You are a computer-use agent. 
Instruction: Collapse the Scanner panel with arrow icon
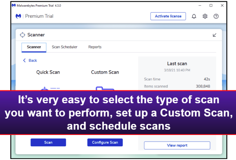pyautogui.click(x=214, y=35)
